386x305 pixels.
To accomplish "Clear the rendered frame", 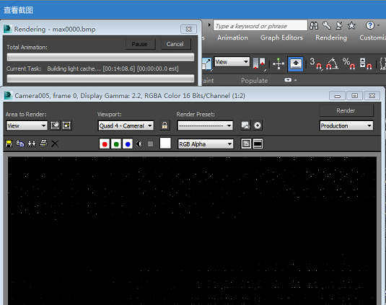I will pyautogui.click(x=55, y=143).
